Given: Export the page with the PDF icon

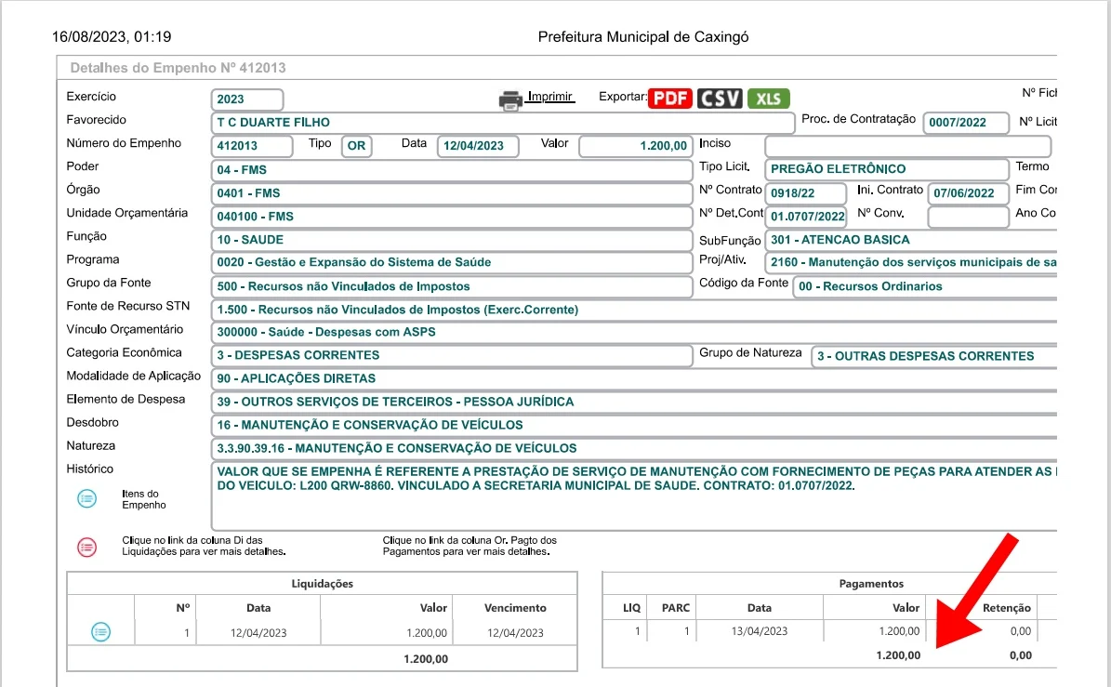Looking at the screenshot, I should [x=669, y=99].
